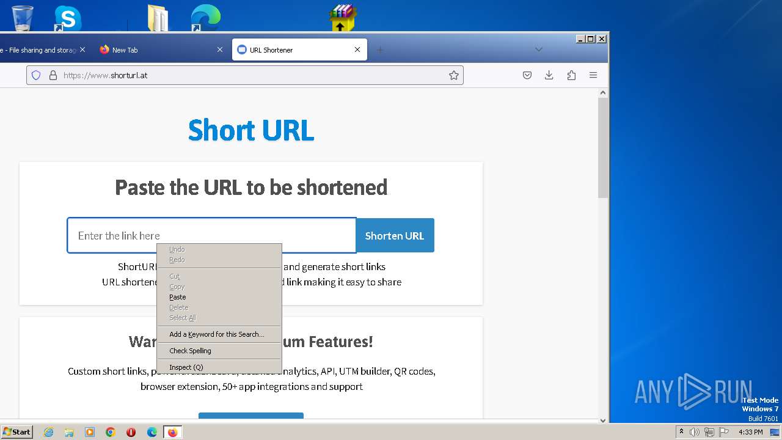Open the Firefox hamburger application menu
This screenshot has width=782, height=440.
(593, 75)
